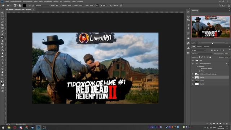
Task: Select the active Brush tool in toolbar
Action: coord(3,38)
